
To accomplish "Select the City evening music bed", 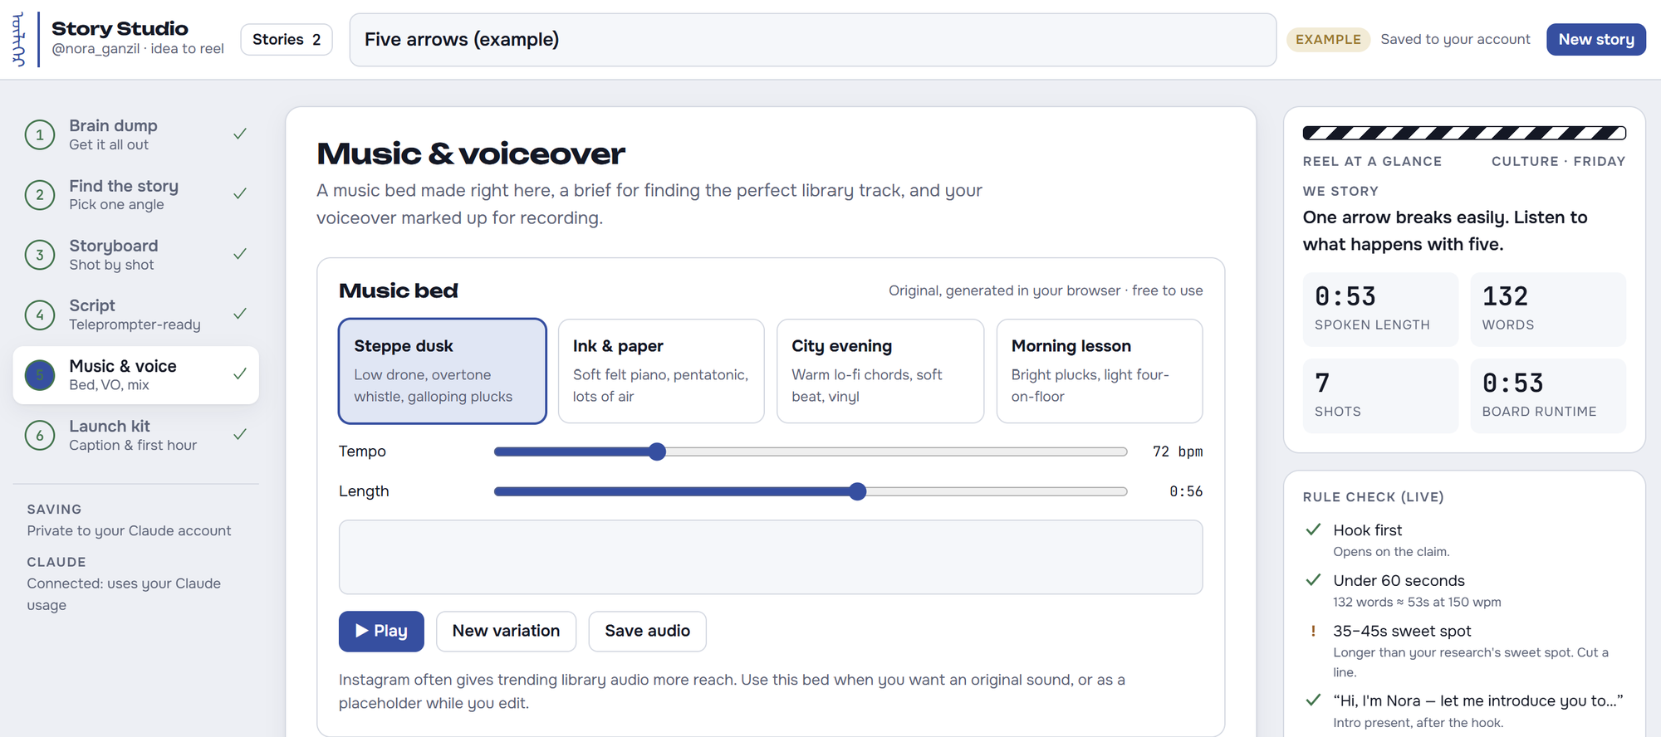I will (x=880, y=371).
